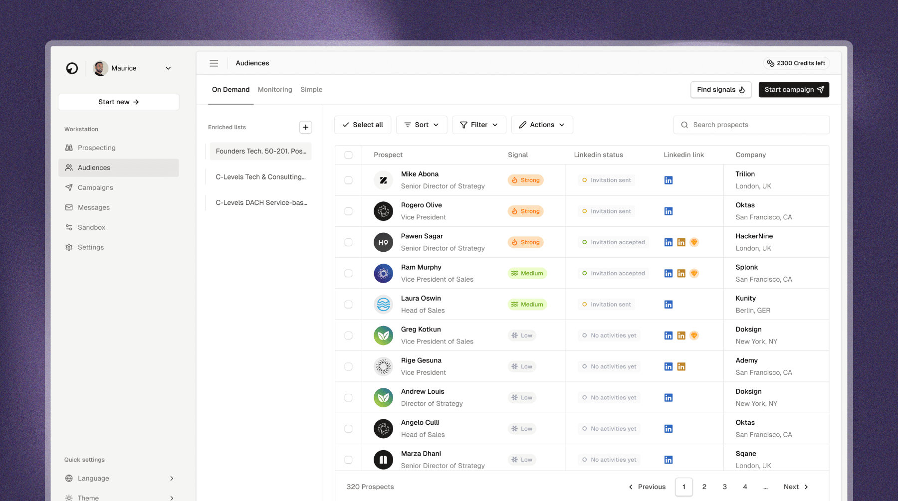The width and height of the screenshot is (898, 501).
Task: Click the Start campaign button
Action: point(794,90)
